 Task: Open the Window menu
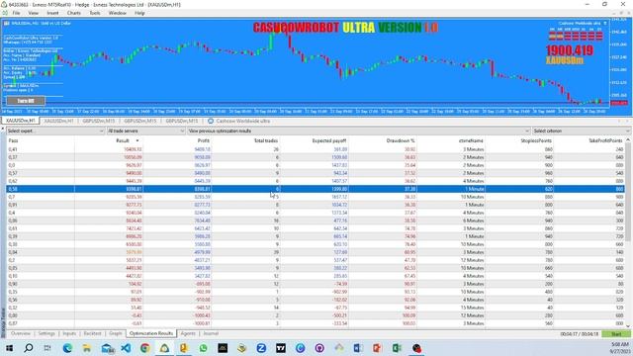(117, 13)
